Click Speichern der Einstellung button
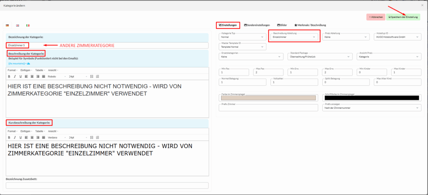Image resolution: width=428 pixels, height=195 pixels. point(403,17)
